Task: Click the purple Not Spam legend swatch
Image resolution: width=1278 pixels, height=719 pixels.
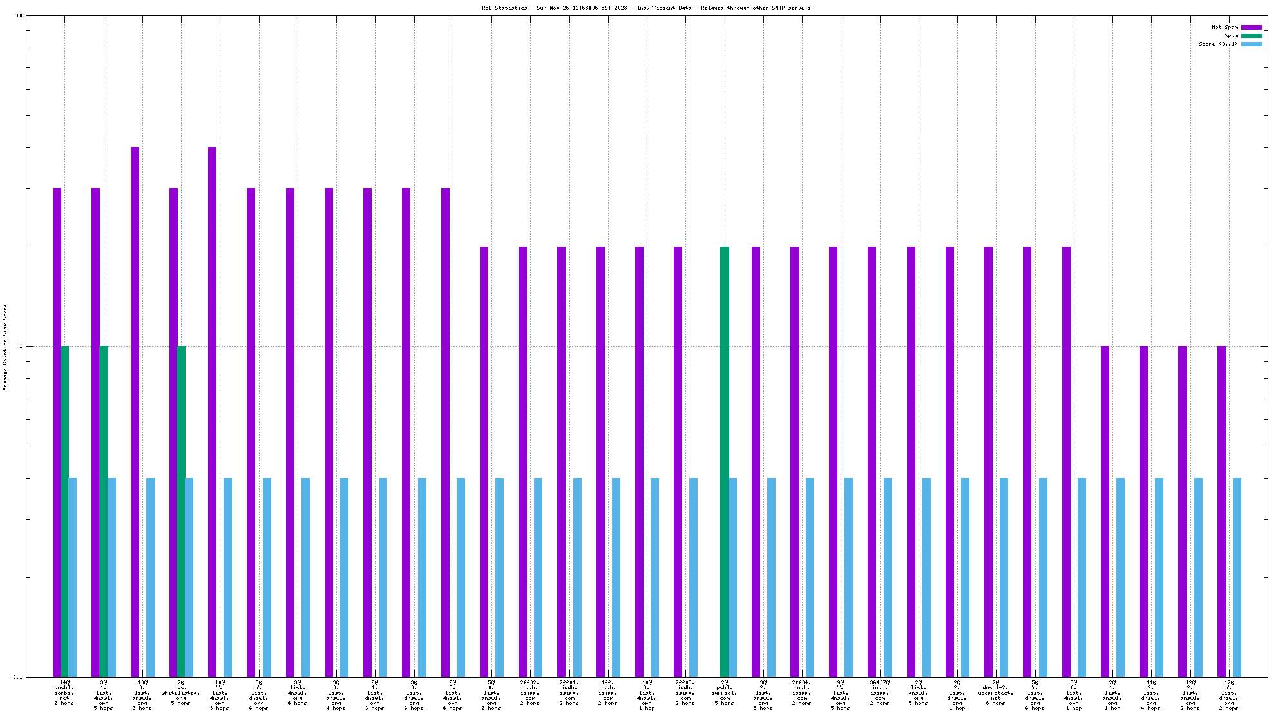Action: pyautogui.click(x=1251, y=27)
